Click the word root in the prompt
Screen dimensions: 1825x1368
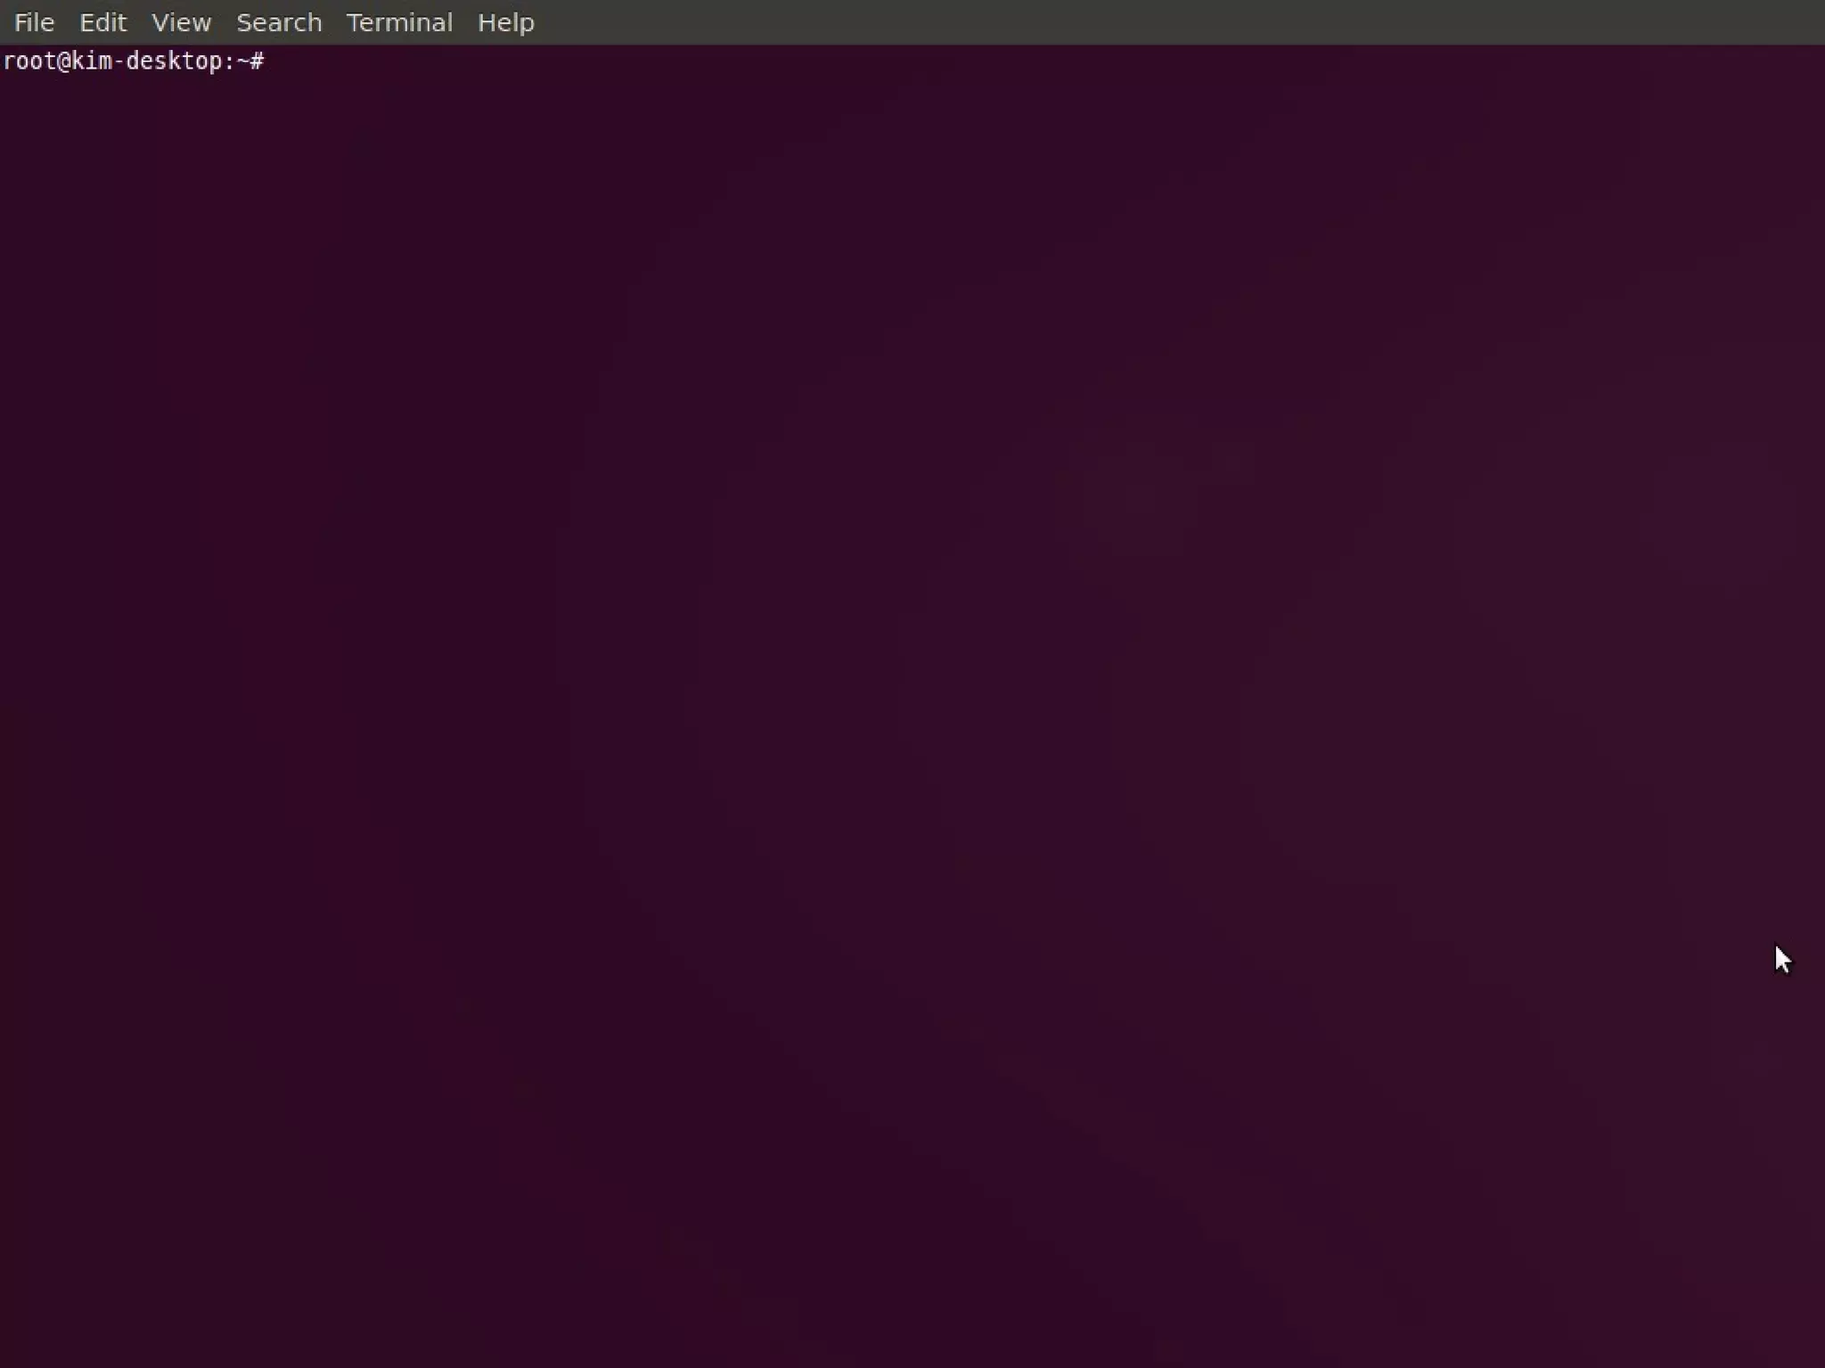[x=29, y=61]
